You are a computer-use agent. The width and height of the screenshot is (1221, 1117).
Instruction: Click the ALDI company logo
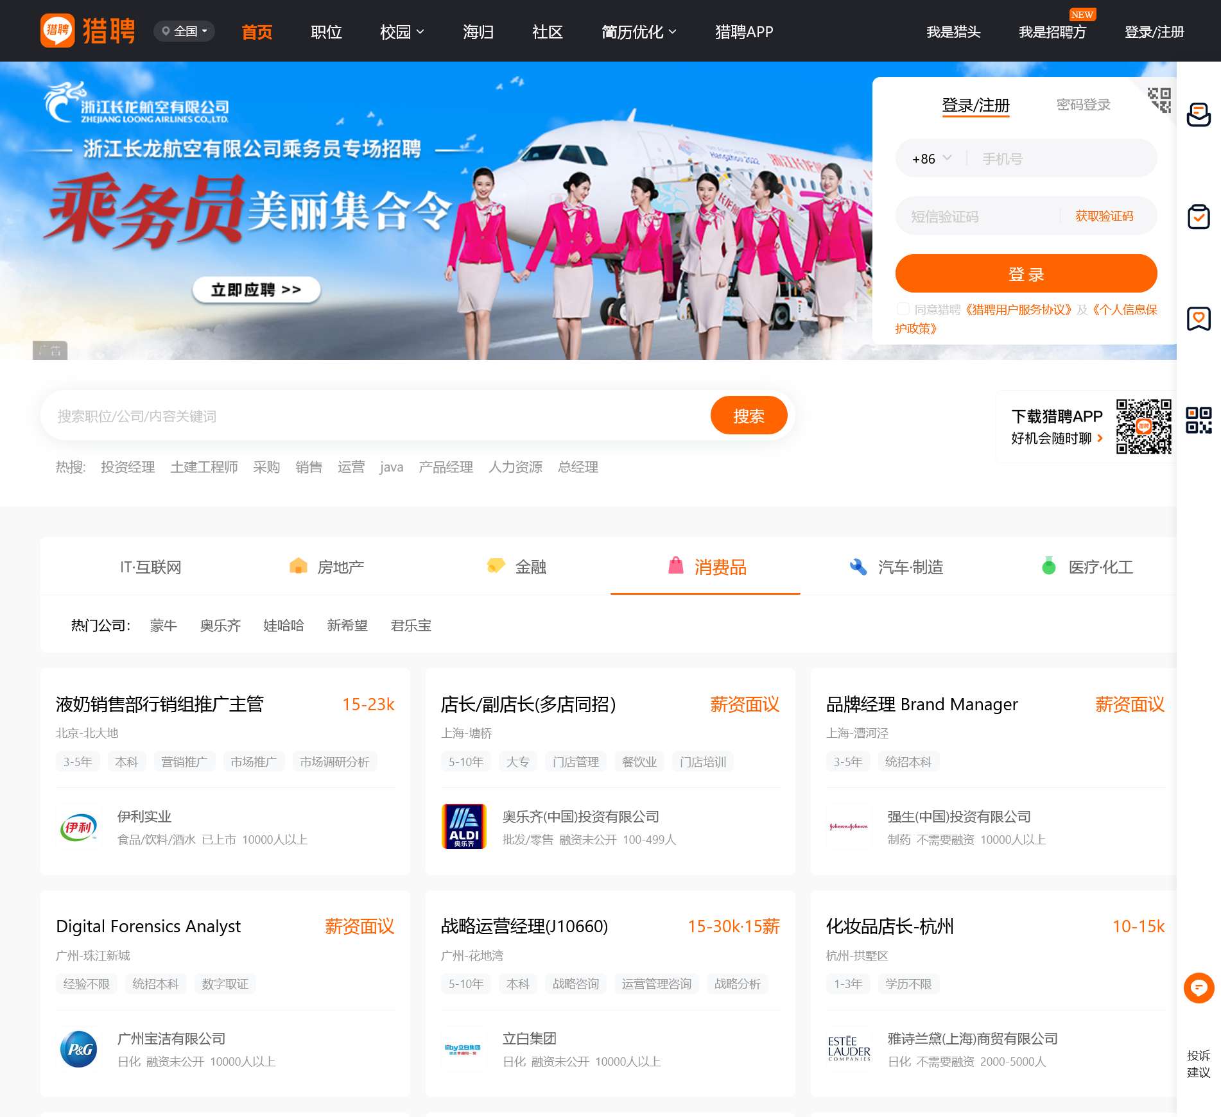(463, 826)
